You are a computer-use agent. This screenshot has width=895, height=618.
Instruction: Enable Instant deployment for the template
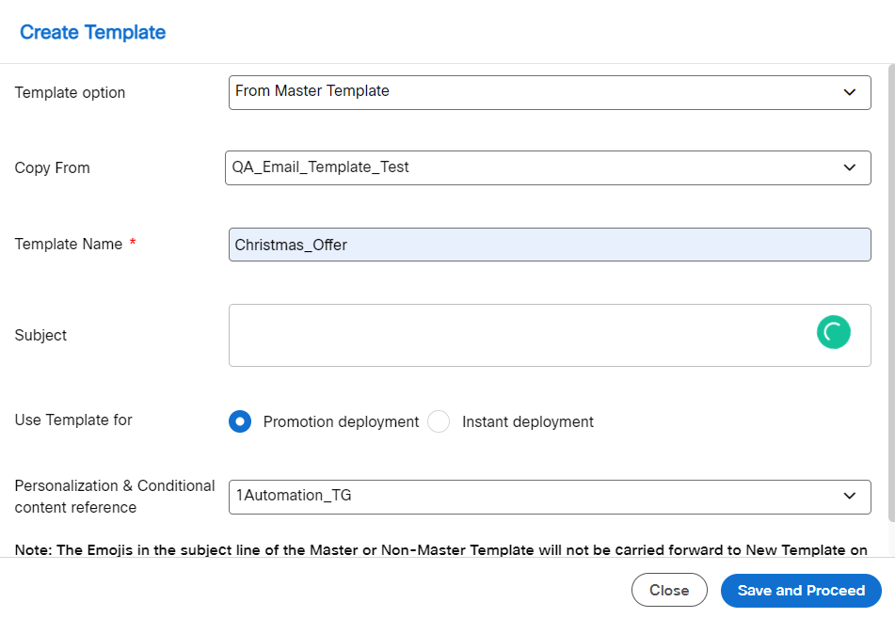[439, 421]
